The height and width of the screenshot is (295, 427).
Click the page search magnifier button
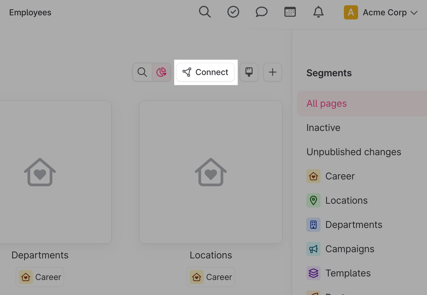pos(142,72)
